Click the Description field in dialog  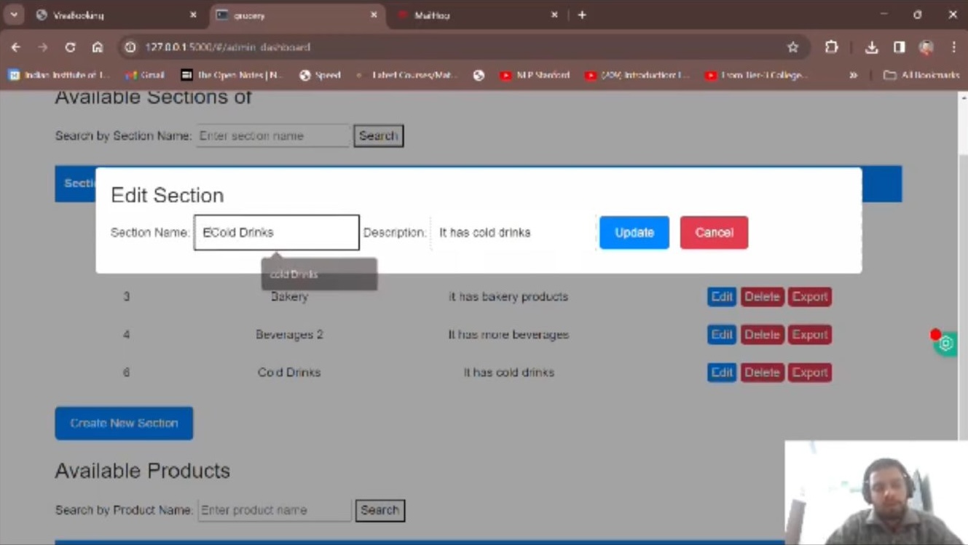click(513, 233)
